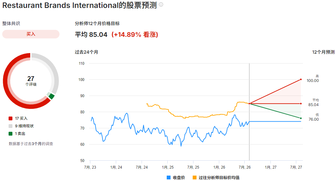Viewport: 336px width, 181px height.
Task: Click the high forecast point at 100.00
Action: pos(301,79)
